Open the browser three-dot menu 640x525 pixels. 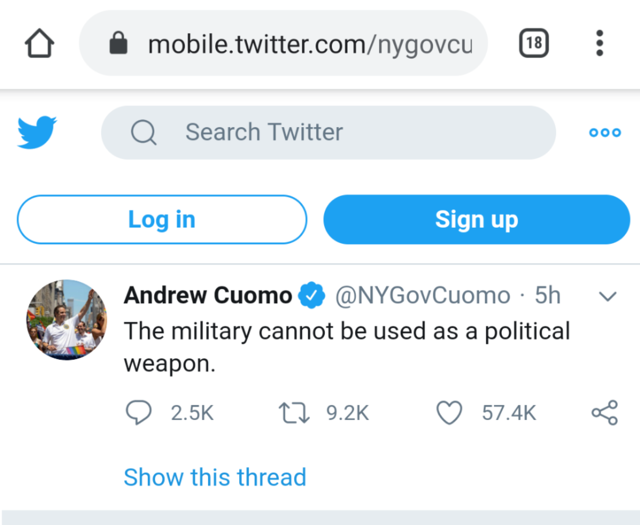click(599, 43)
